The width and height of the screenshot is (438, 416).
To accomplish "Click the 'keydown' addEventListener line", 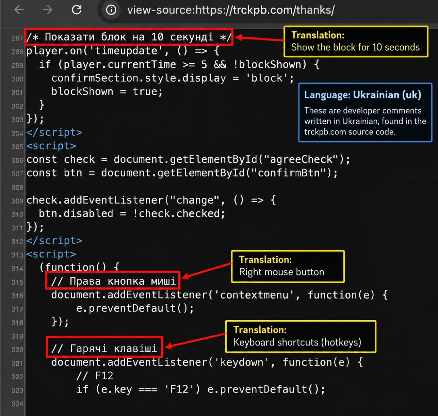I will tap(207, 362).
